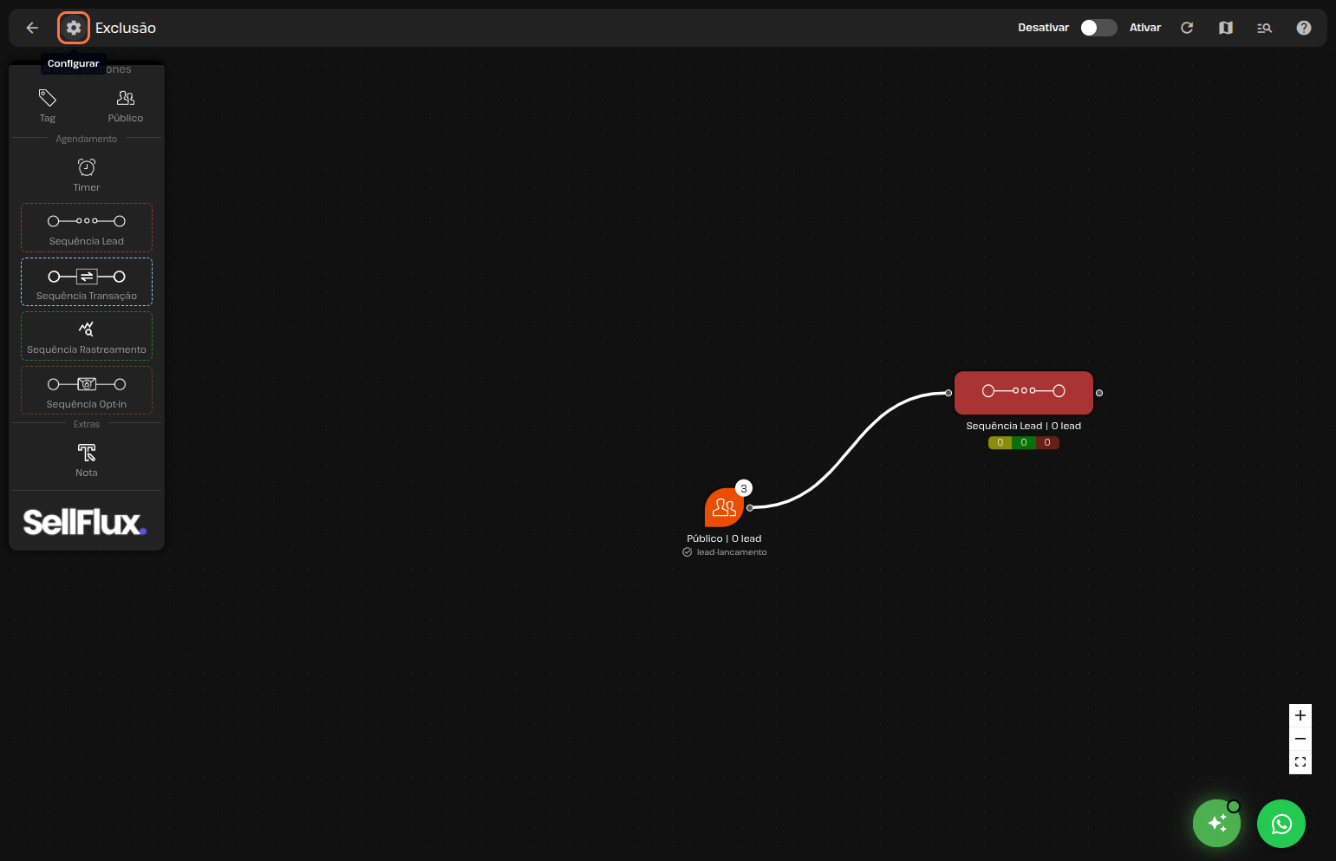Click the red Sequência Lead node
The image size is (1336, 861).
(x=1023, y=393)
